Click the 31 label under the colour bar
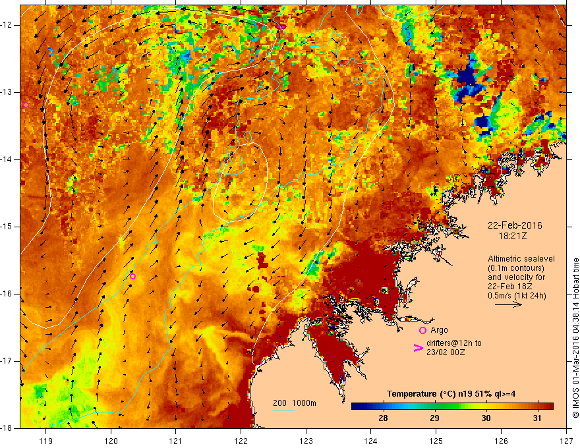The image size is (580, 448). [536, 418]
